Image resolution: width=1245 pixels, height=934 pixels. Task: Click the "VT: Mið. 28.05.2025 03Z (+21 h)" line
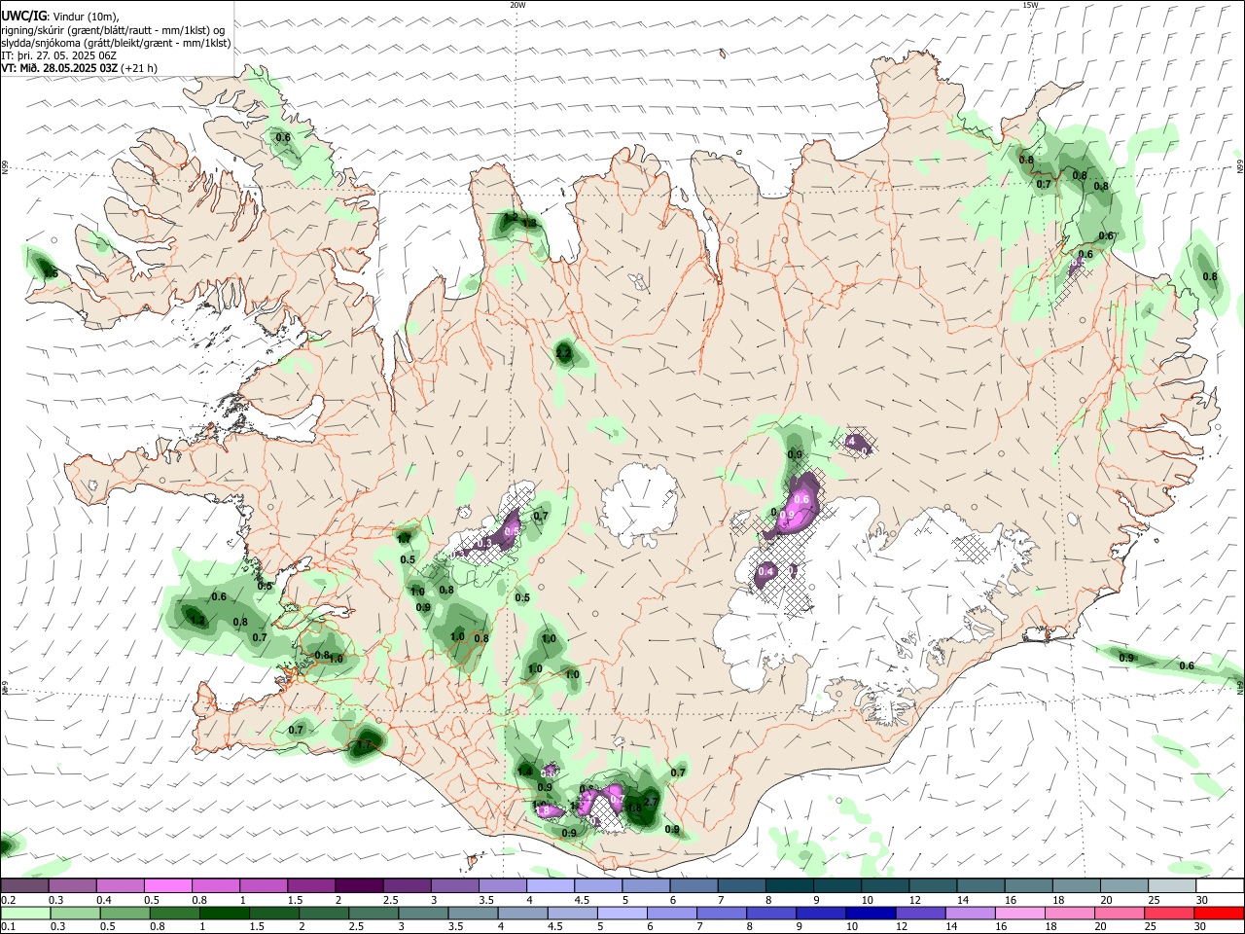point(79,68)
